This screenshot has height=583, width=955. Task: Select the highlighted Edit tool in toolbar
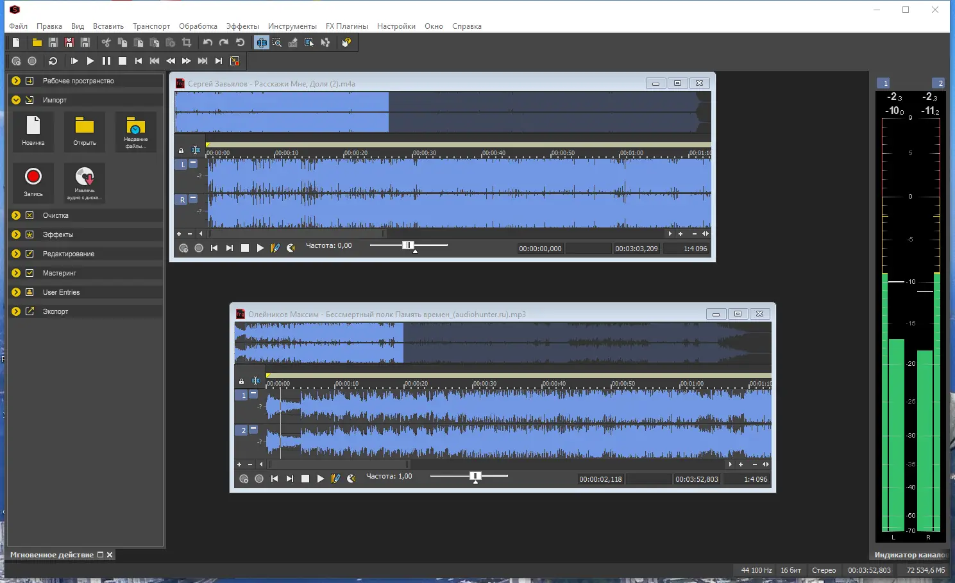point(261,42)
